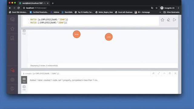This screenshot has width=194, height=109.
Task: Collapse the create result frame
Action: tap(164, 73)
